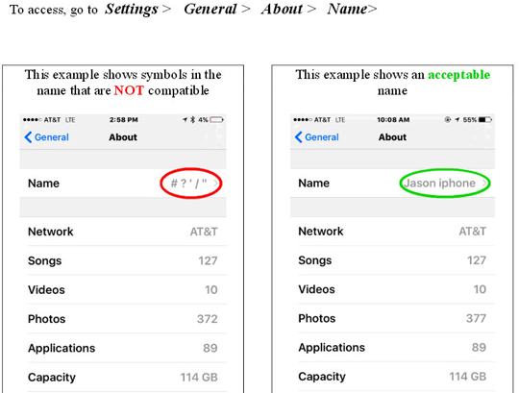The image size is (519, 393).
Task: Click the 4% battery icon
Action: coord(217,119)
